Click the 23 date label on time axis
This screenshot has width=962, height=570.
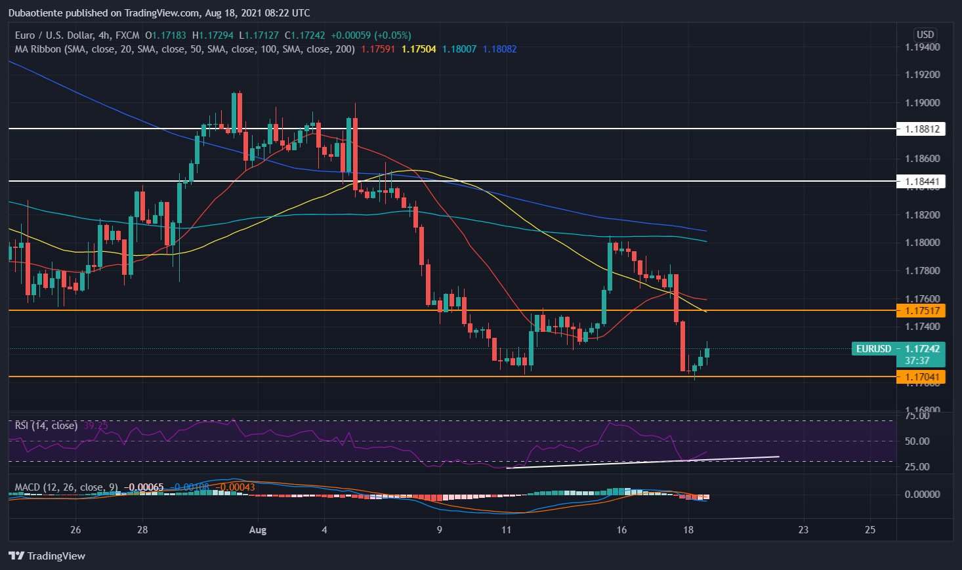click(803, 530)
